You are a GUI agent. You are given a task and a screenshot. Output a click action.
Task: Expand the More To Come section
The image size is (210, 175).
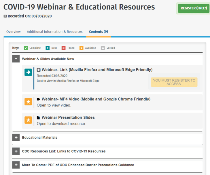coord(16,165)
